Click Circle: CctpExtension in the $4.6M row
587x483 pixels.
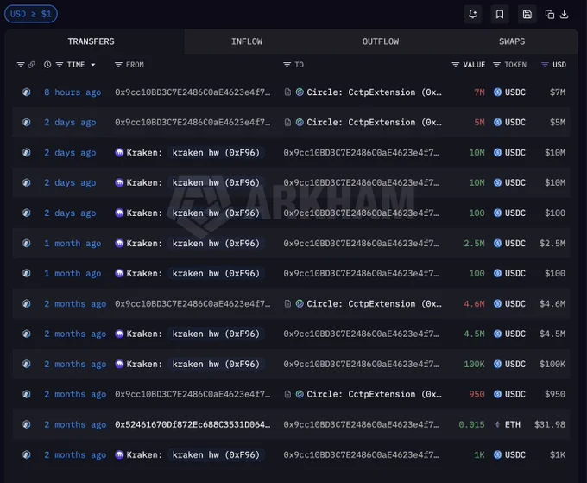click(374, 304)
